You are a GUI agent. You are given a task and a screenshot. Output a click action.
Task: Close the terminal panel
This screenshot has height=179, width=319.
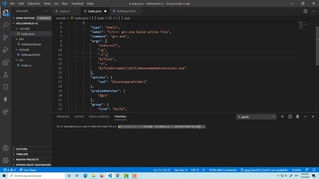pos(313,117)
